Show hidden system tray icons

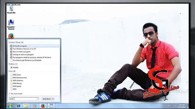pyautogui.click(x=165, y=106)
